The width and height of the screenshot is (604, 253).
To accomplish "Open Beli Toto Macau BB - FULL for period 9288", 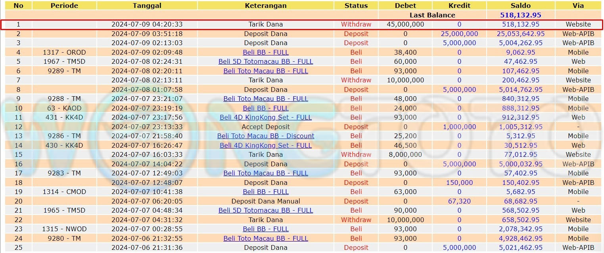I will [x=266, y=99].
